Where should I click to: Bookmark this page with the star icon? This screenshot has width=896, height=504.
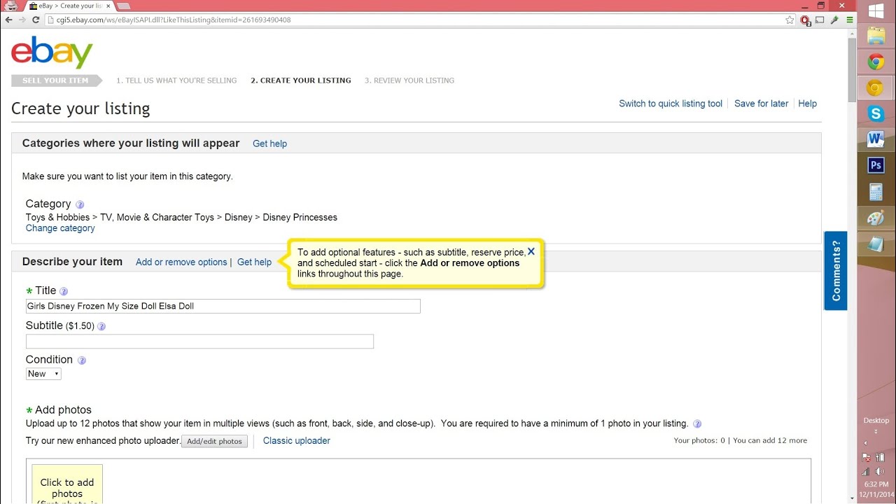[790, 20]
